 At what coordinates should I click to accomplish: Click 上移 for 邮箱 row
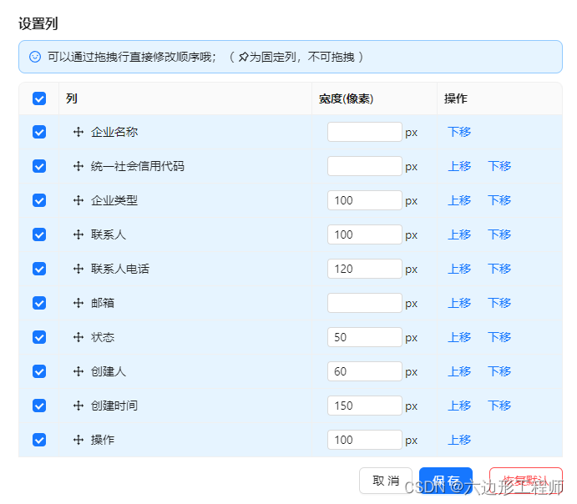[x=459, y=303]
